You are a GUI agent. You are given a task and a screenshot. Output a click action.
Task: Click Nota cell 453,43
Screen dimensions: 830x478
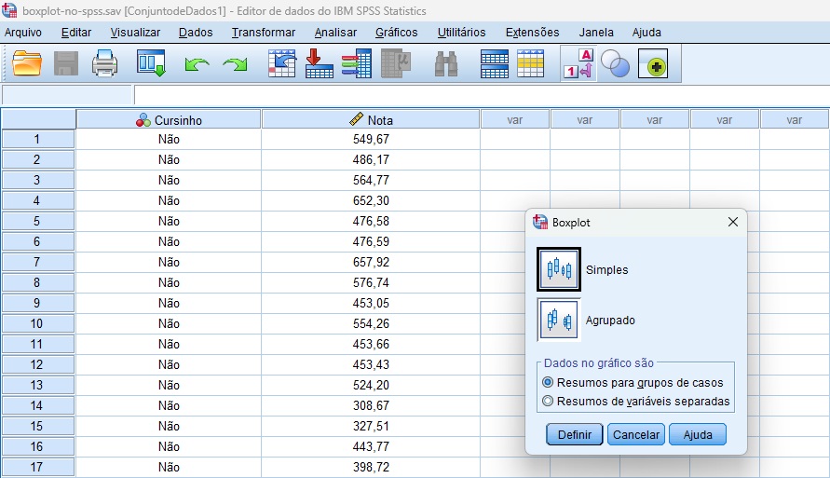[371, 364]
